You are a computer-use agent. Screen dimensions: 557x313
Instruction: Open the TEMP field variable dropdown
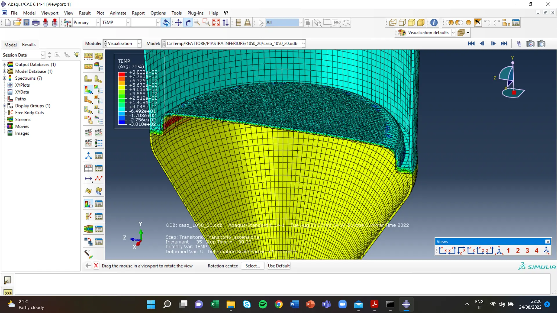128,23
